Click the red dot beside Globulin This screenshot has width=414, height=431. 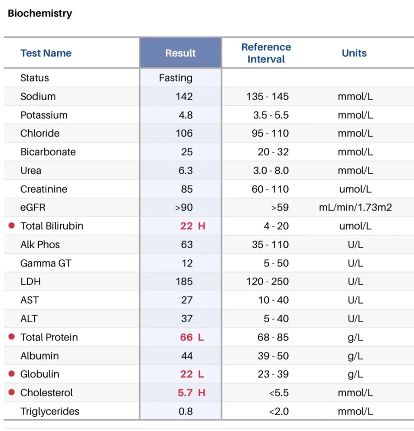(x=12, y=373)
